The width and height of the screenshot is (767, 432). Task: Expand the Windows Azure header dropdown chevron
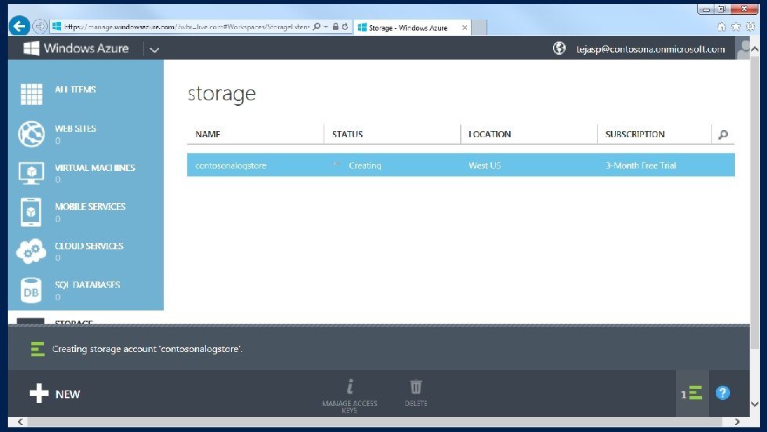(154, 49)
